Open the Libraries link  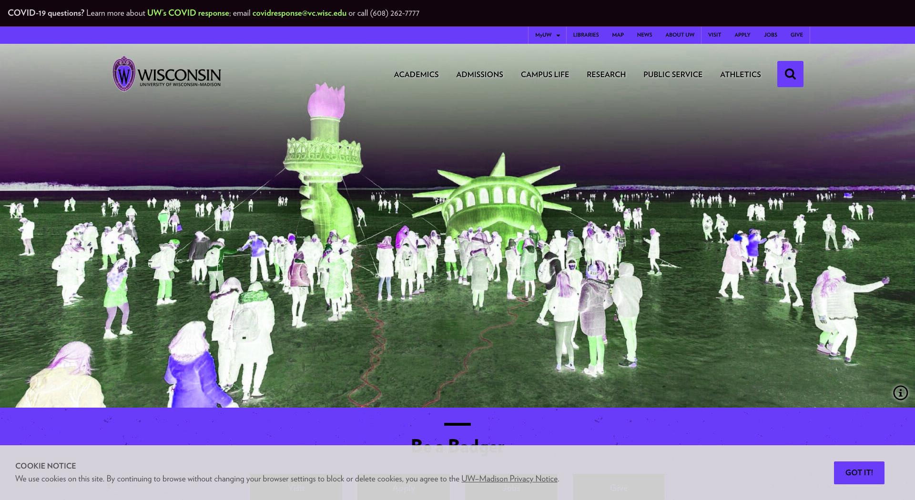pyautogui.click(x=586, y=35)
